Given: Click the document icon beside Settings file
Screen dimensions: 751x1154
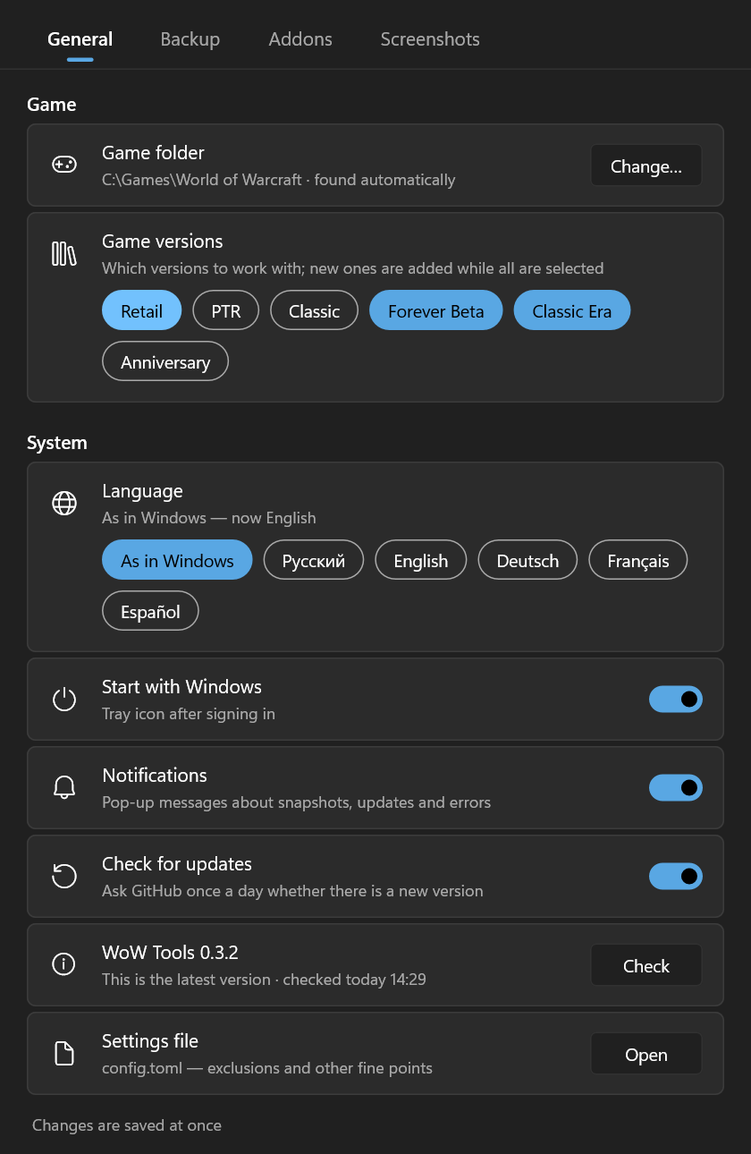Looking at the screenshot, I should [64, 1054].
